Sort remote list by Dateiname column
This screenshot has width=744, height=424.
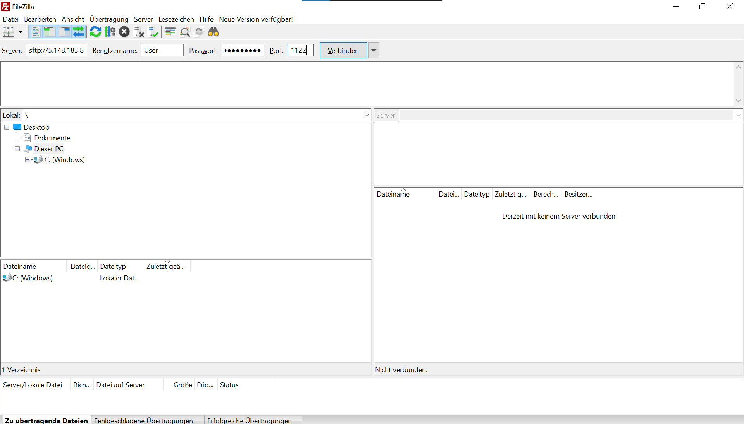pos(403,194)
